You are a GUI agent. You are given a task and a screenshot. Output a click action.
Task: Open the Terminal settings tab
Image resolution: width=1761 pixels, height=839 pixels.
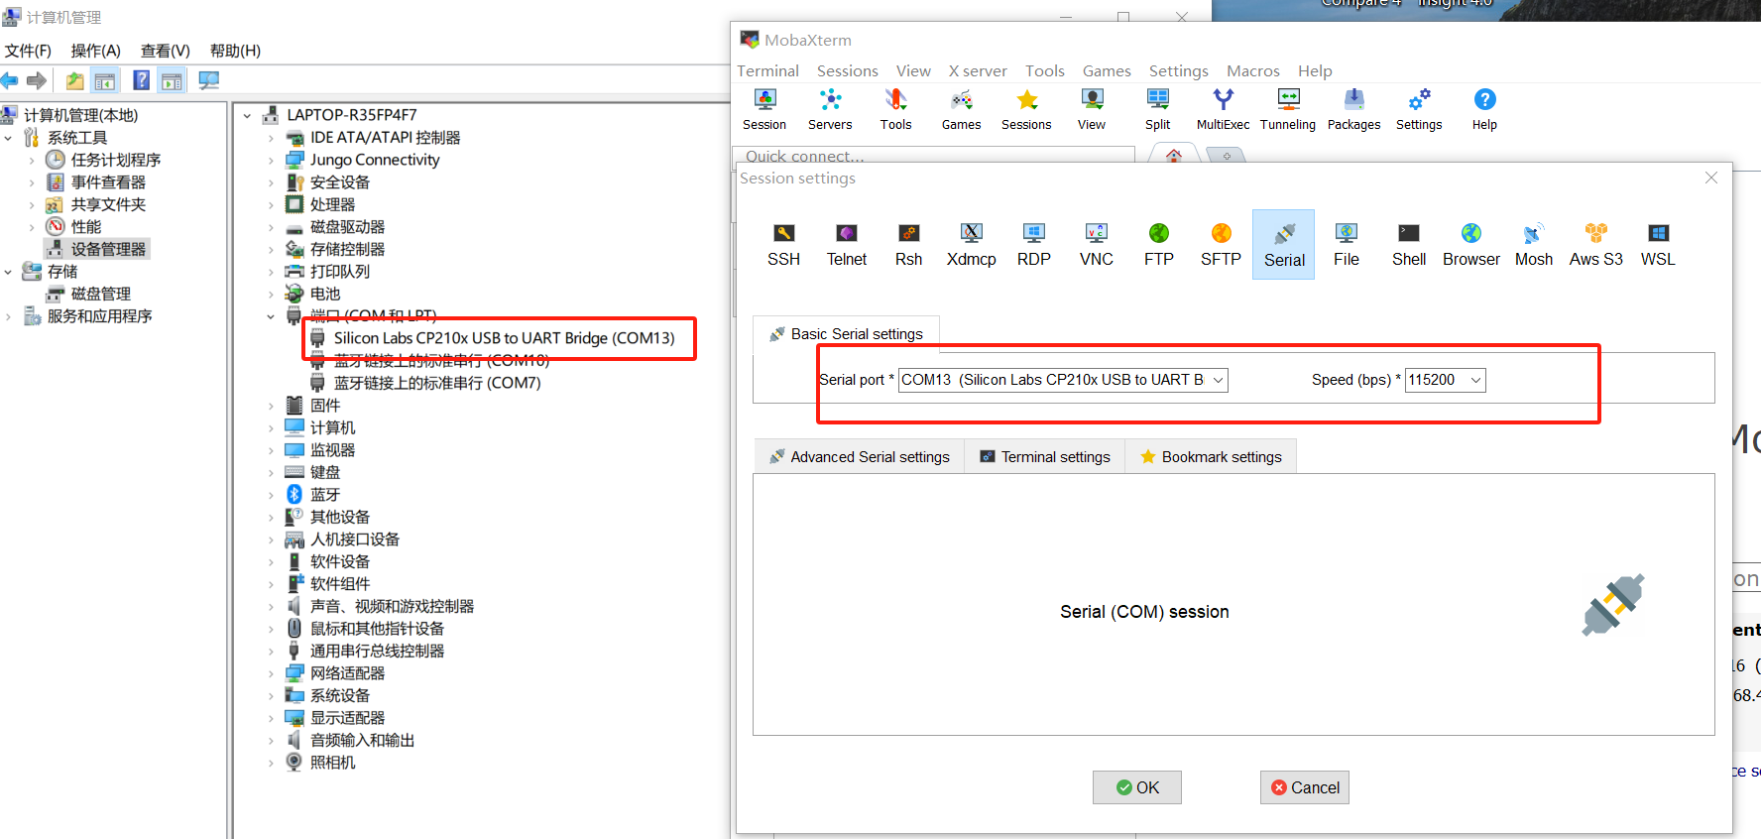pos(1045,457)
